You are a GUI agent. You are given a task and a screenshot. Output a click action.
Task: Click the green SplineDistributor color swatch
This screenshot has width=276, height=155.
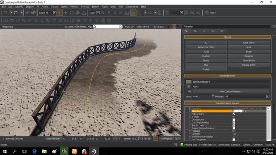coord(188,81)
